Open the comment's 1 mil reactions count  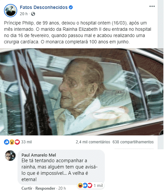tap(98, 185)
